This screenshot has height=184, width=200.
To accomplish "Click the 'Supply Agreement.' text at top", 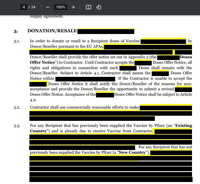I will [47, 16].
